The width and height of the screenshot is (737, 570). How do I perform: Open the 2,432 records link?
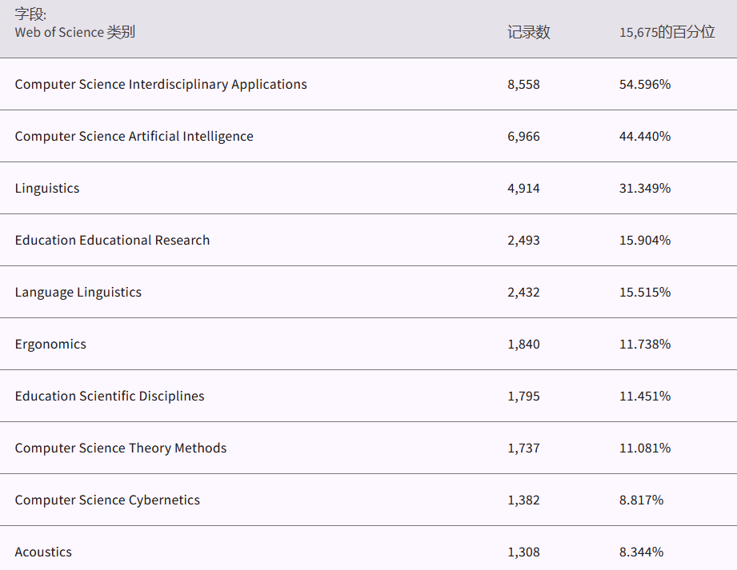[x=523, y=292]
